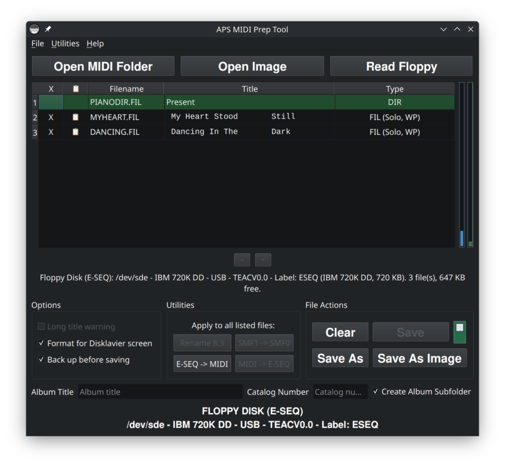Click the Read Floppy button
This screenshot has width=505, height=467.
401,66
